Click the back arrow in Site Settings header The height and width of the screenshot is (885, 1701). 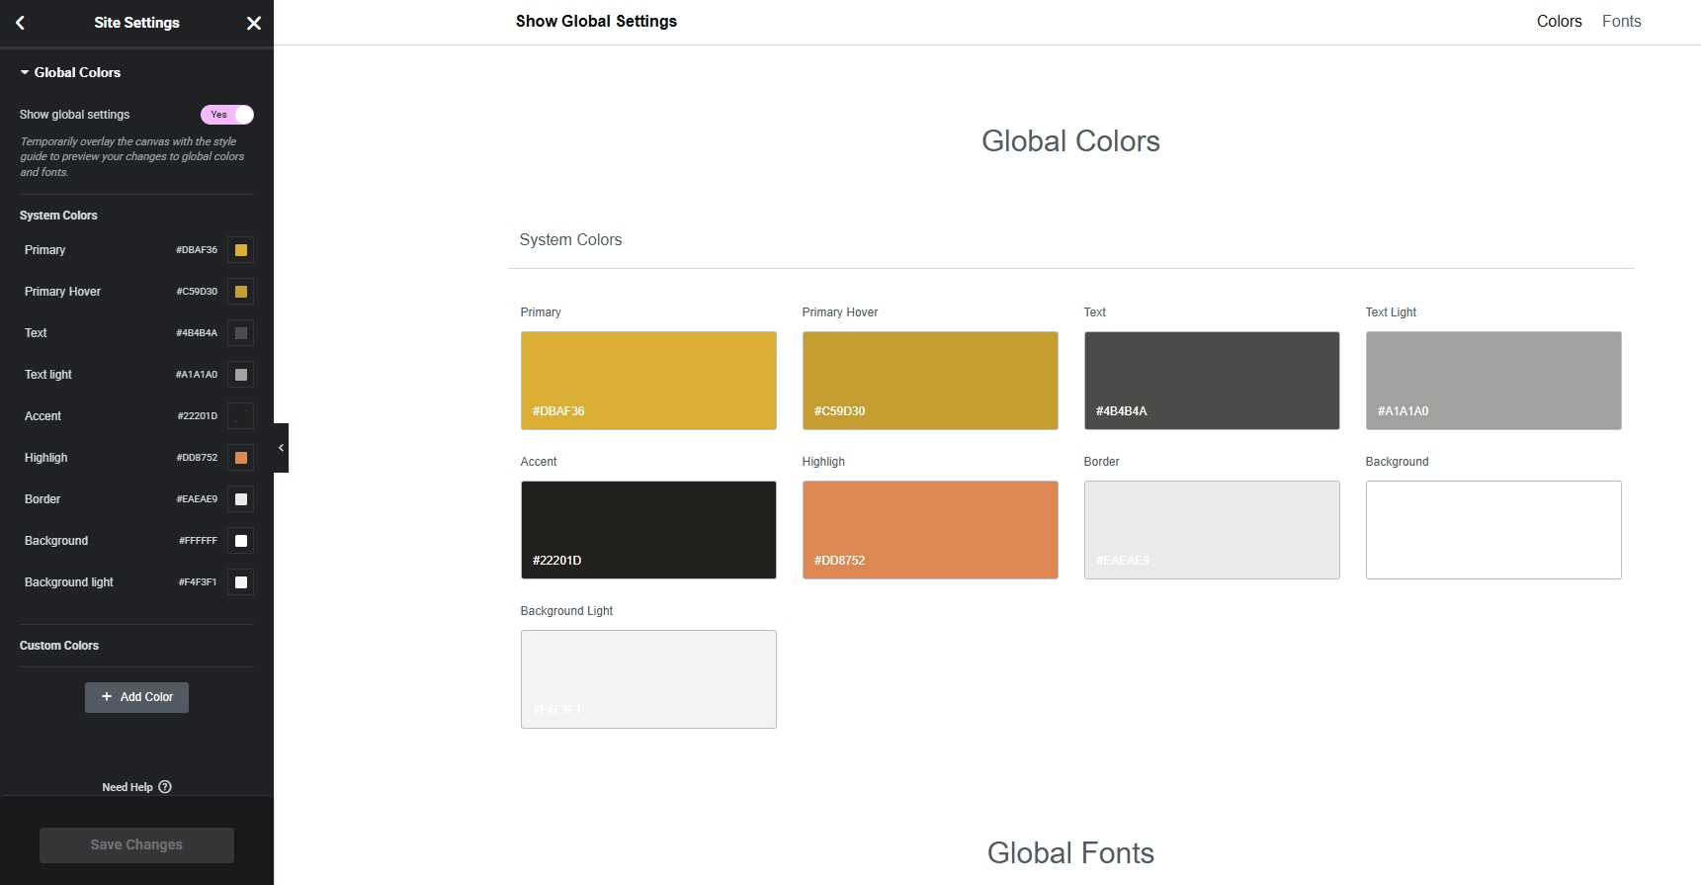pos(20,23)
